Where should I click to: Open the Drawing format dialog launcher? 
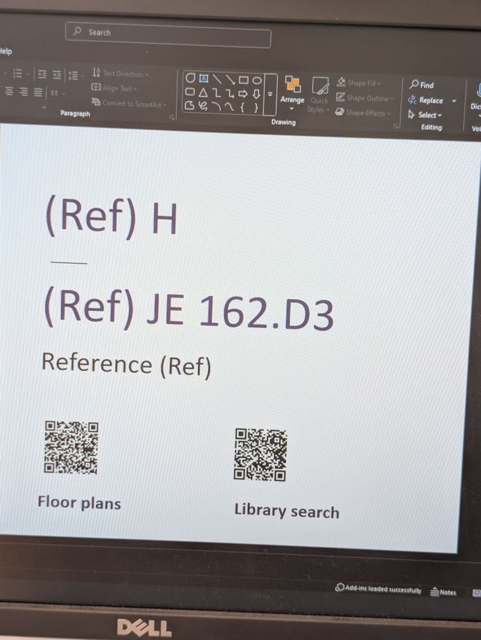tap(396, 126)
